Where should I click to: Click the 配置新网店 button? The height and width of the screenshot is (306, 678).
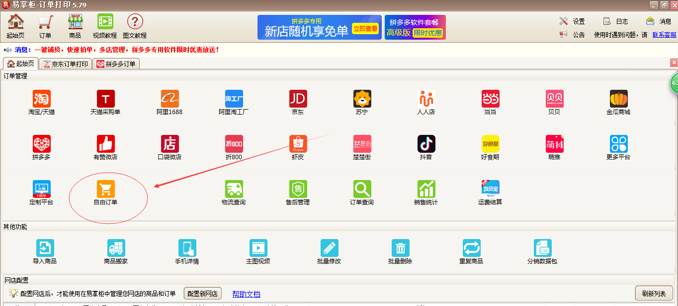(203, 293)
